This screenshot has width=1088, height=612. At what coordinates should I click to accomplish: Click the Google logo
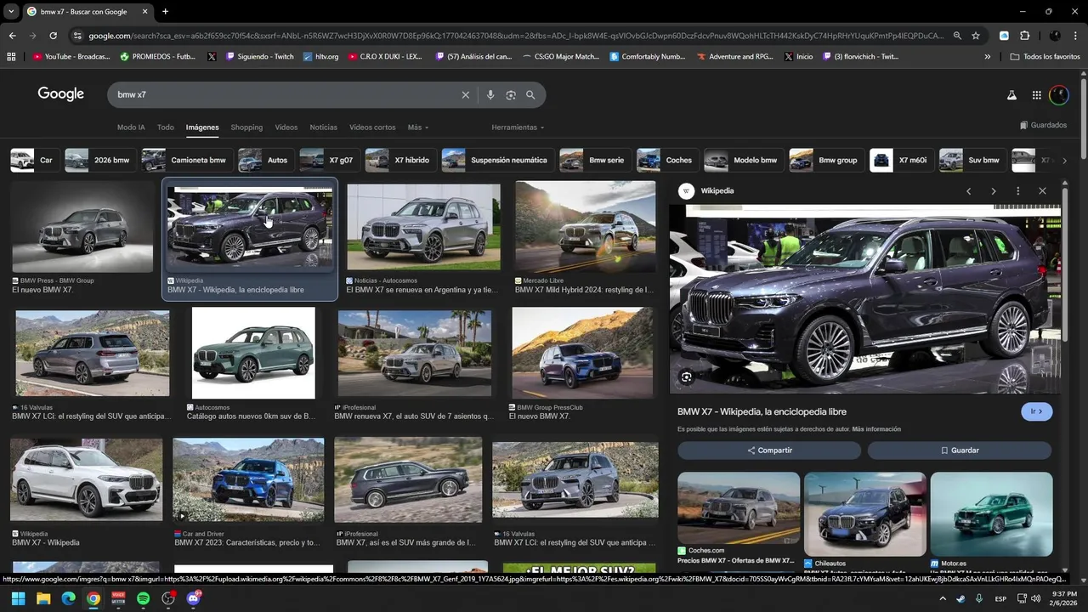point(60,94)
